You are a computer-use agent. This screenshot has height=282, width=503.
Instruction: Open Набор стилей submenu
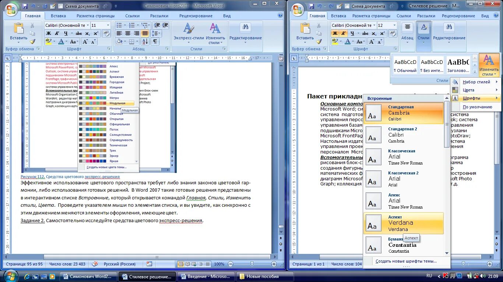coord(475,82)
